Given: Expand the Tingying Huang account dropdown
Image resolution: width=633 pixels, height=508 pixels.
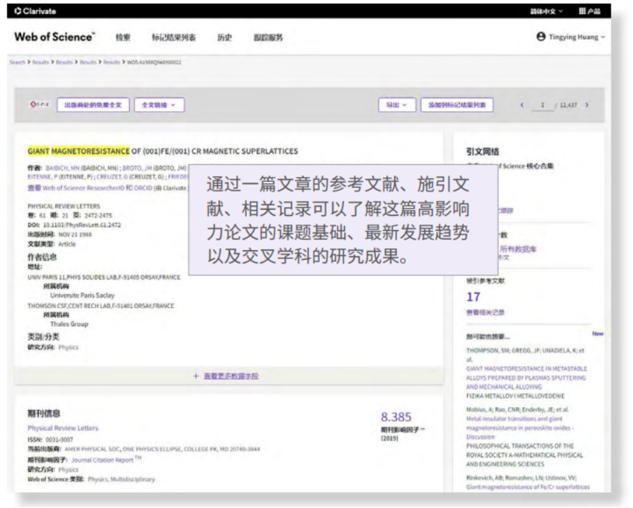Looking at the screenshot, I should (x=577, y=37).
